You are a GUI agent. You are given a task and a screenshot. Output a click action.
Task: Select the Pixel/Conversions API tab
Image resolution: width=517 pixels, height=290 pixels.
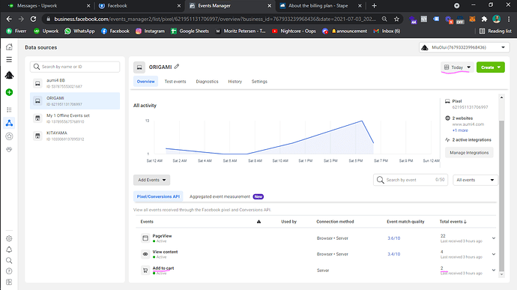click(158, 196)
